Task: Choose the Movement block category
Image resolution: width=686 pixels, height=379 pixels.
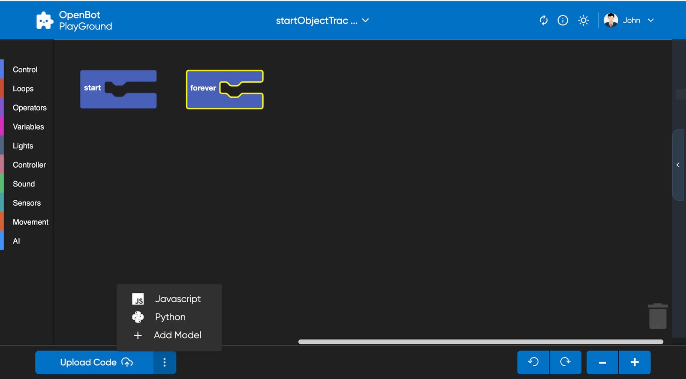Action: (30, 222)
